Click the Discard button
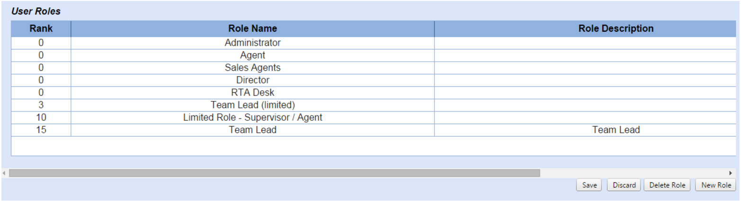The image size is (741, 203). (x=624, y=185)
